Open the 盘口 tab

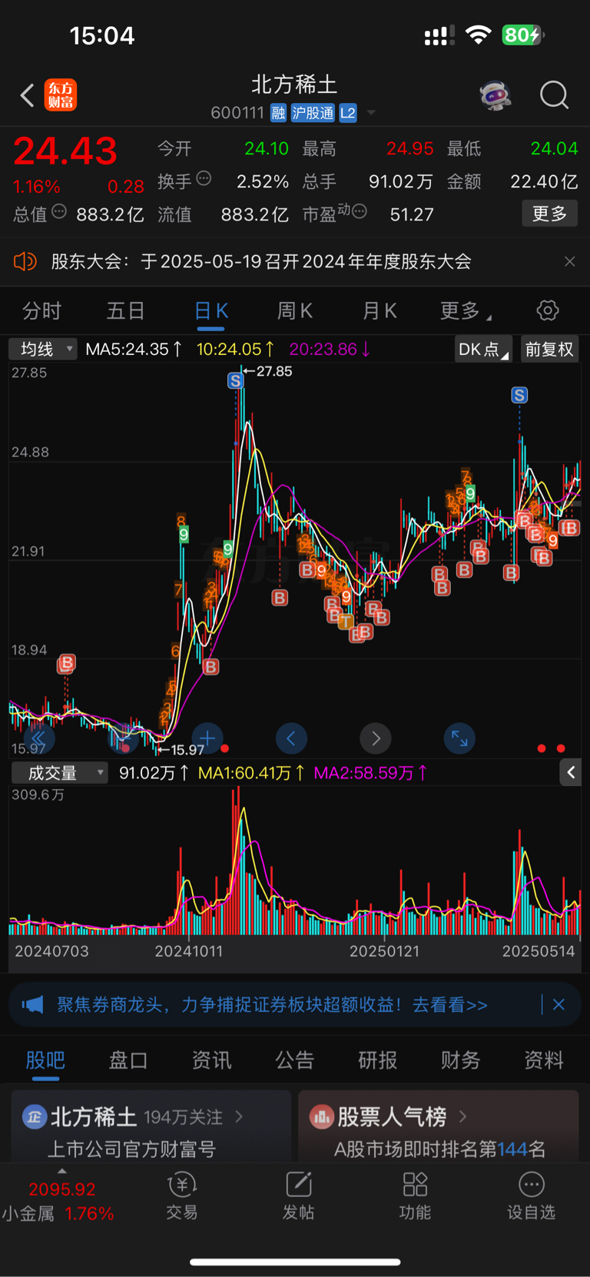coord(128,1060)
